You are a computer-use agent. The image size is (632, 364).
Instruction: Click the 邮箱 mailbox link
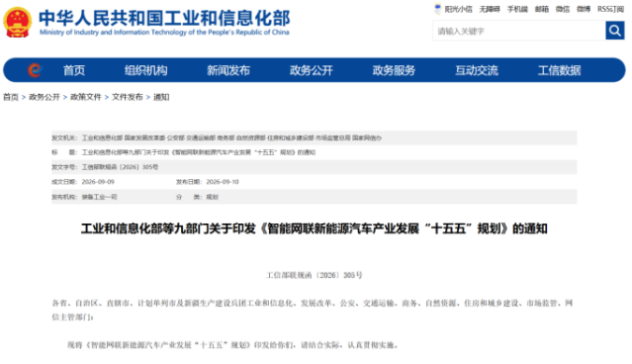(x=542, y=9)
